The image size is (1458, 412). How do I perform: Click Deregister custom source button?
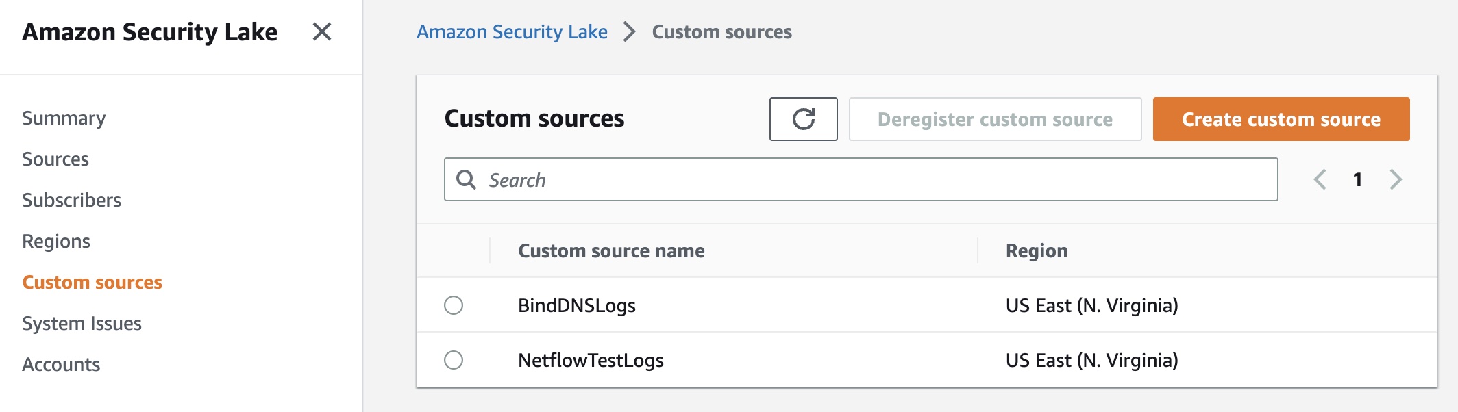[x=995, y=119]
